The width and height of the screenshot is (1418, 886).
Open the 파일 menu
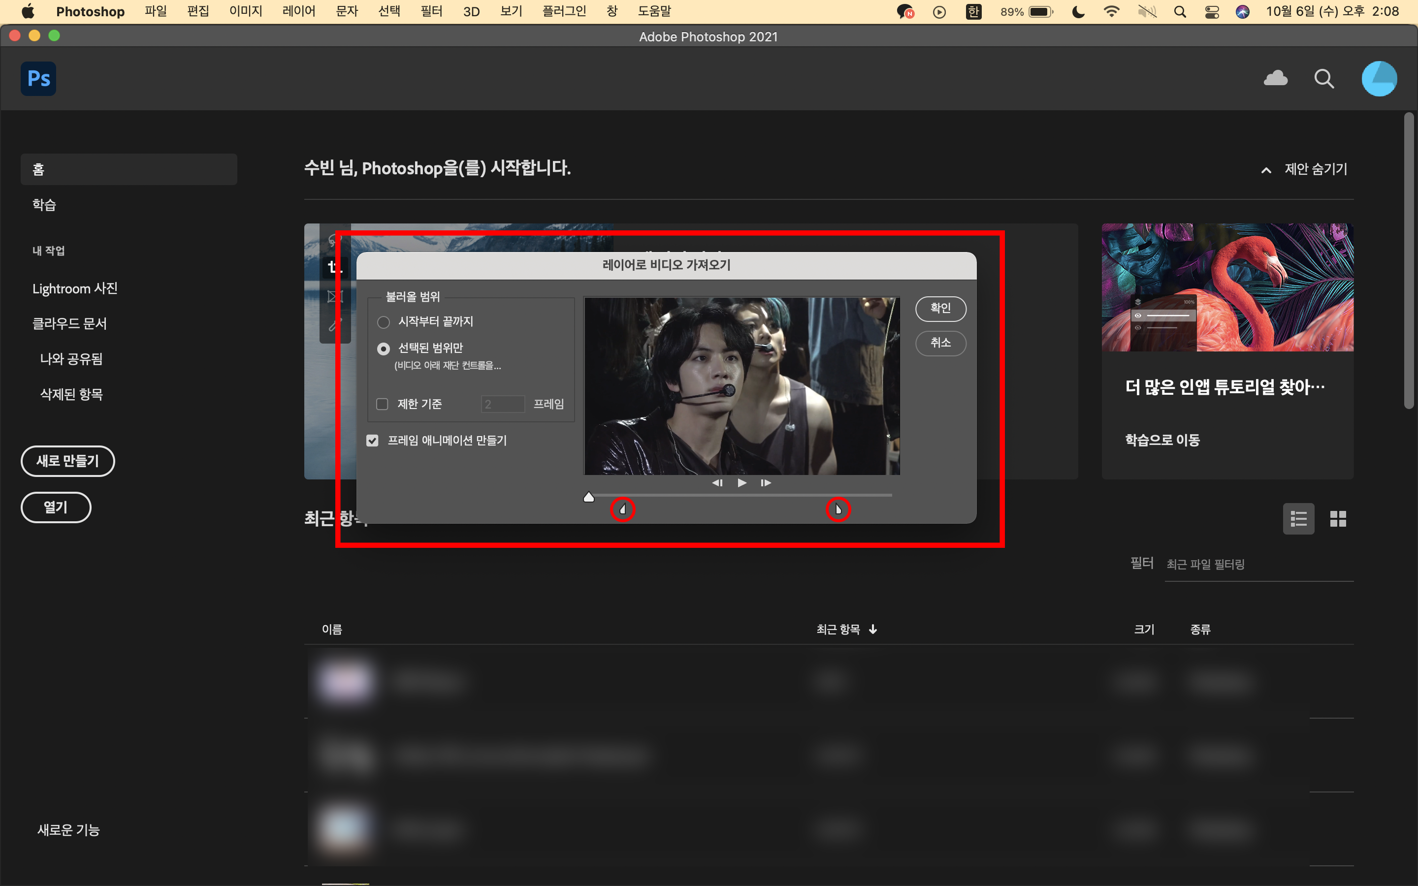156,11
